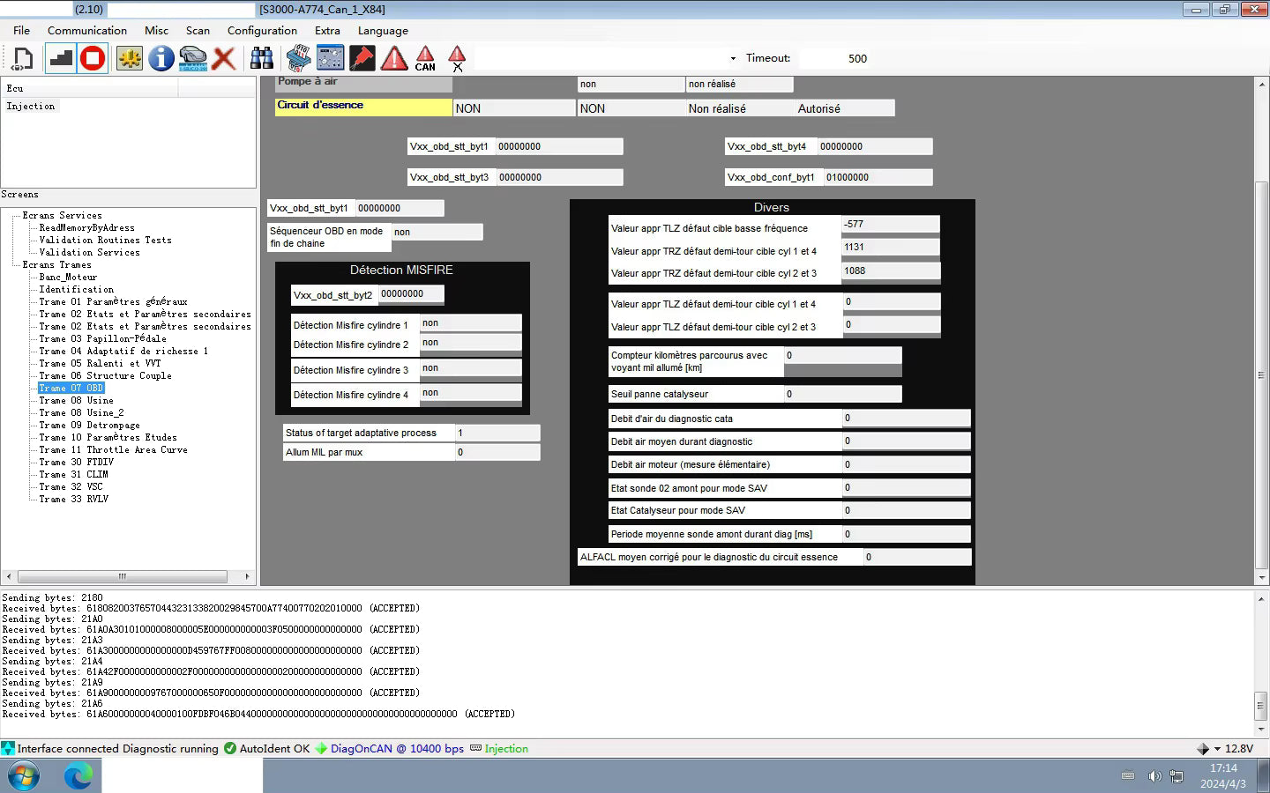Open the hex data shredder icon
Screen dimensions: 1270x793
point(298,59)
